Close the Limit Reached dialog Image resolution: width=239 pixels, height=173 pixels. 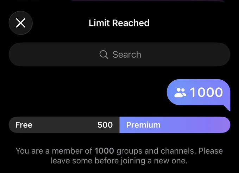pyautogui.click(x=20, y=23)
